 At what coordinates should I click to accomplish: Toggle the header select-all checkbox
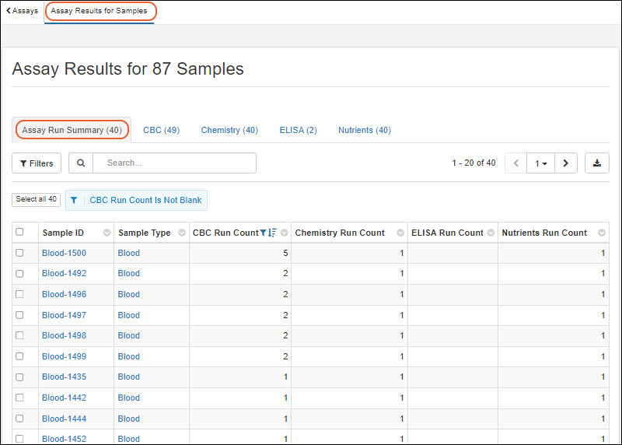coord(20,232)
